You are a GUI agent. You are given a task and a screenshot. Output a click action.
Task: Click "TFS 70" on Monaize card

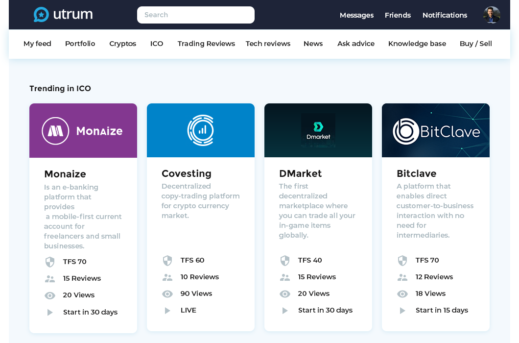75,262
